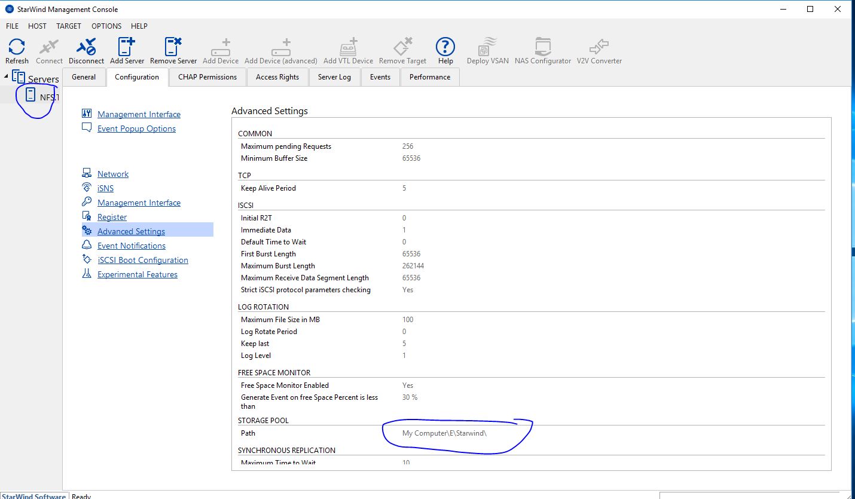Click the iSCSI Boot Configuration icon
Screen dimensions: 855x499
(x=87, y=259)
